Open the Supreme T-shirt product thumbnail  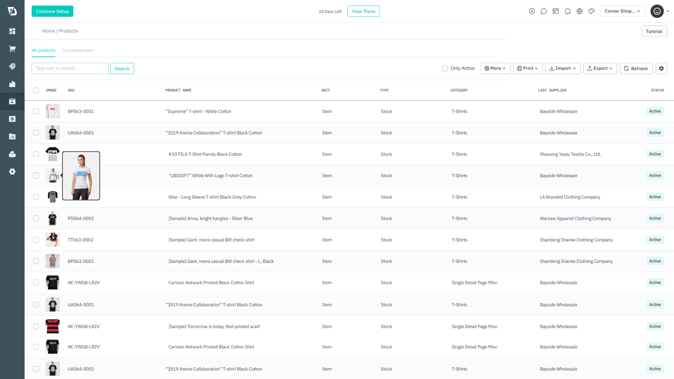53,111
